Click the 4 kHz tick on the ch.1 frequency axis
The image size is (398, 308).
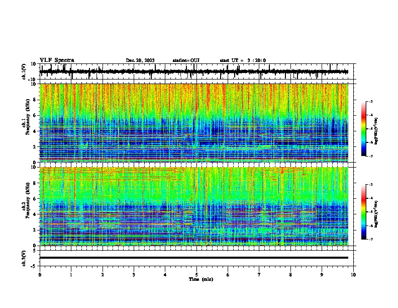(x=35, y=131)
